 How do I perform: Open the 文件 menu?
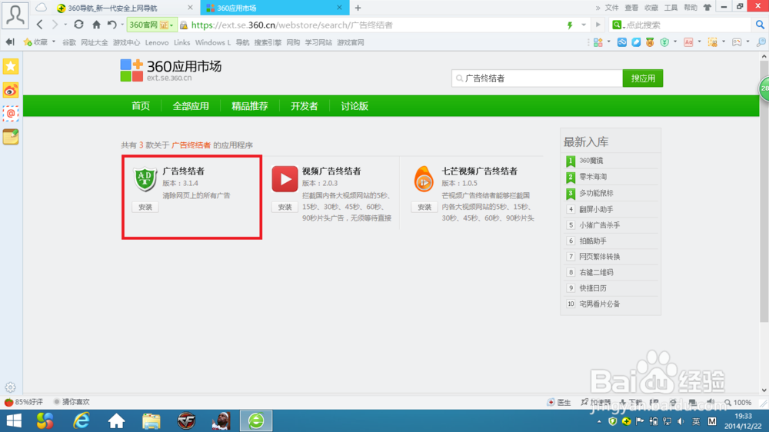tap(611, 8)
